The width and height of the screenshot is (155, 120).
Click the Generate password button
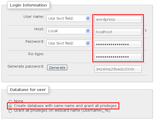pos(57,68)
